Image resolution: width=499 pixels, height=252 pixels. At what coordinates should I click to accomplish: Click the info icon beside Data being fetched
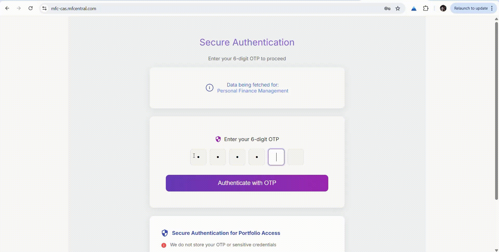coord(209,88)
